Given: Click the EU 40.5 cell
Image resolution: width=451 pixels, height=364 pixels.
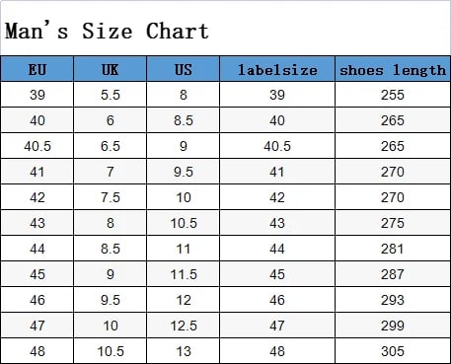Looking at the screenshot, I should [37, 146].
